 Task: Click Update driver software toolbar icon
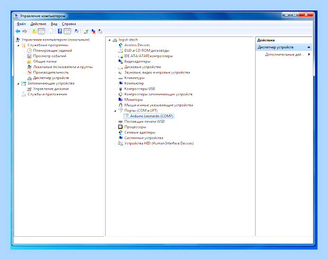[x=86, y=31]
